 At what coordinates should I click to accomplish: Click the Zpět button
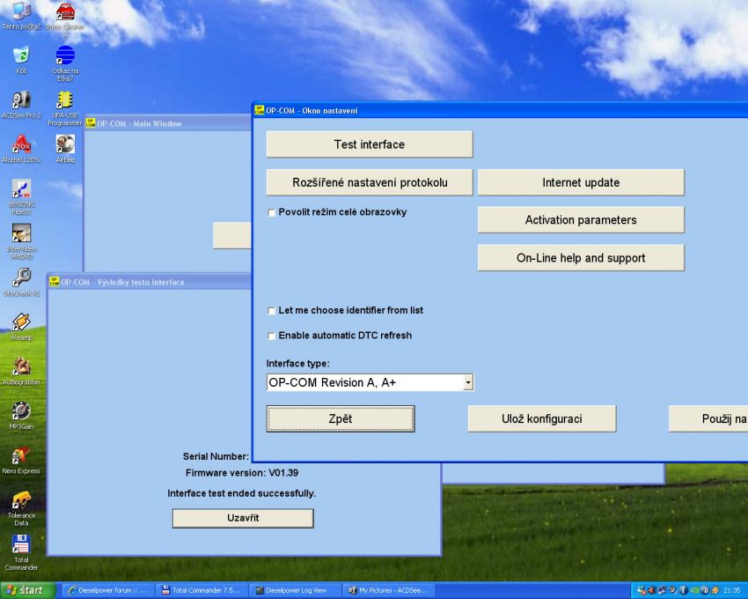341,419
